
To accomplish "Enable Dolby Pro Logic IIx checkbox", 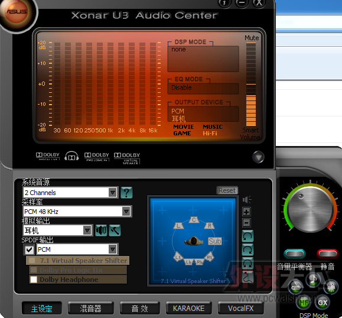I will point(33,270).
